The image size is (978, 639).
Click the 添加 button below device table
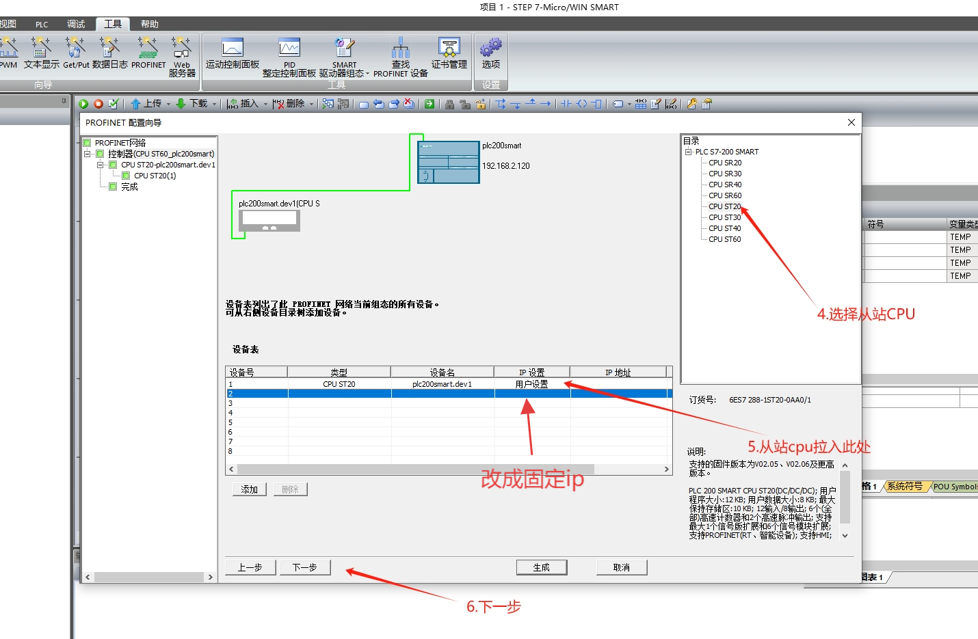249,489
